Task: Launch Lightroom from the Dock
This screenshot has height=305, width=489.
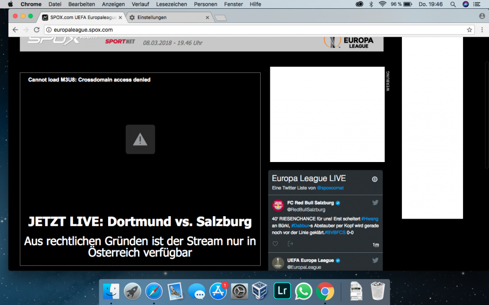Action: 282,291
